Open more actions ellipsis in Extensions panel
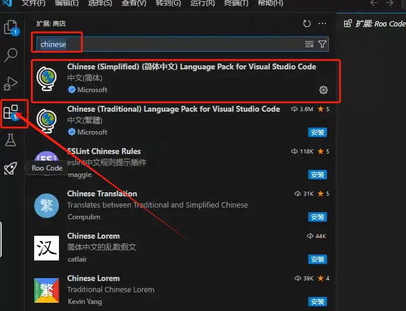Screen dimensions: 406x311 click(x=322, y=24)
